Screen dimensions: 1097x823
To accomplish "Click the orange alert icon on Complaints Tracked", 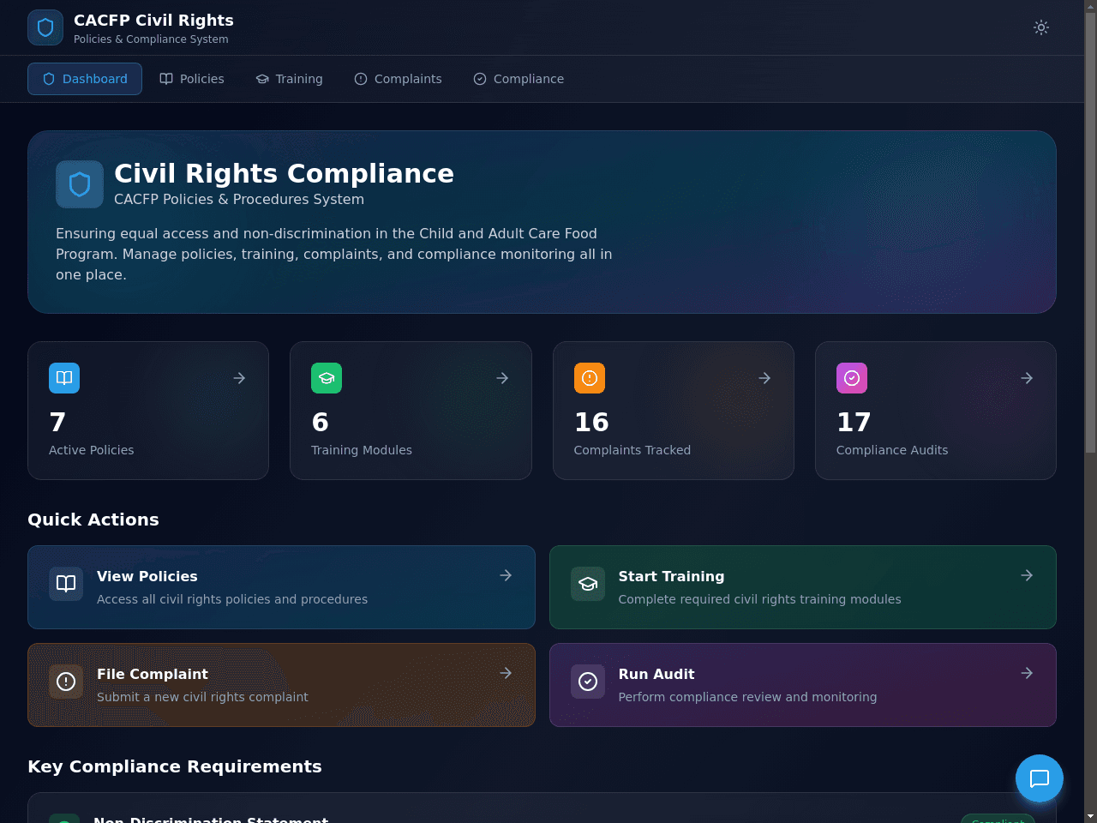I will click(590, 378).
